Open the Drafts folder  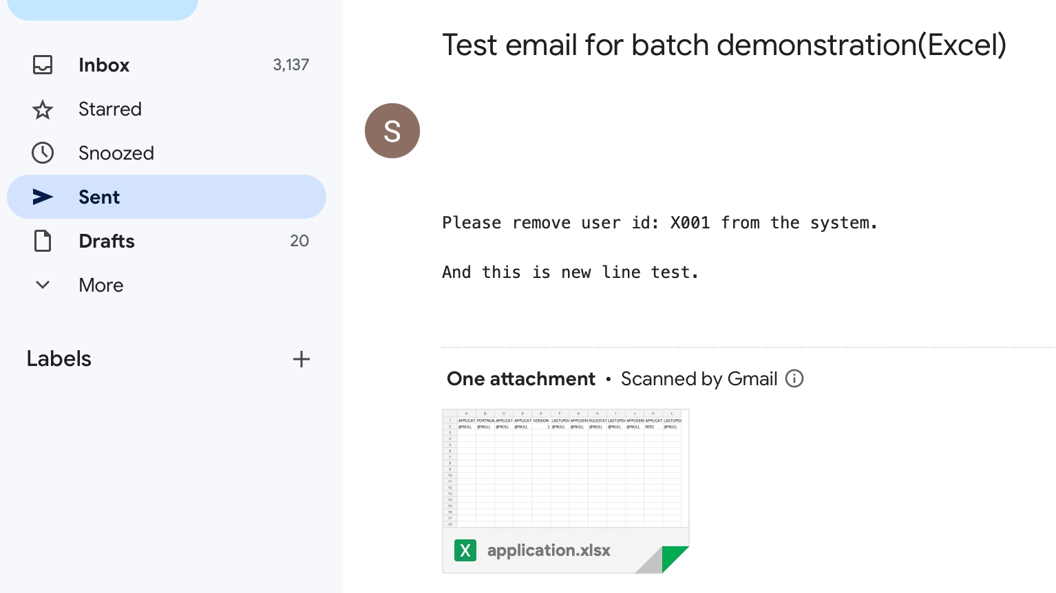tap(107, 241)
